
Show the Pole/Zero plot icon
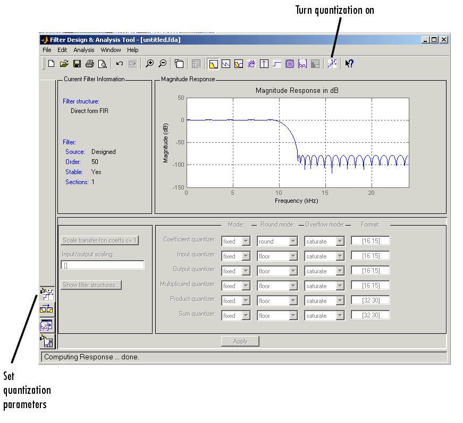290,64
